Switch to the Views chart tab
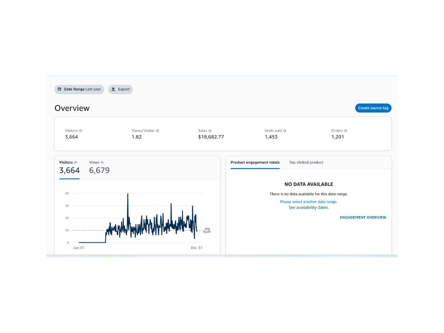The height and width of the screenshot is (333, 444). pos(99,168)
